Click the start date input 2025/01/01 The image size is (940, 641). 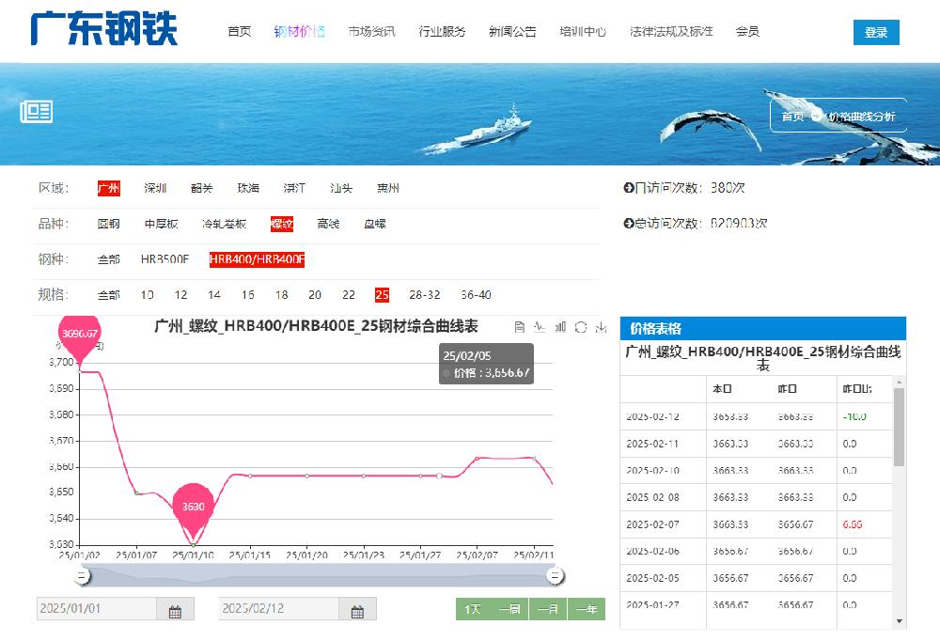[x=97, y=609]
